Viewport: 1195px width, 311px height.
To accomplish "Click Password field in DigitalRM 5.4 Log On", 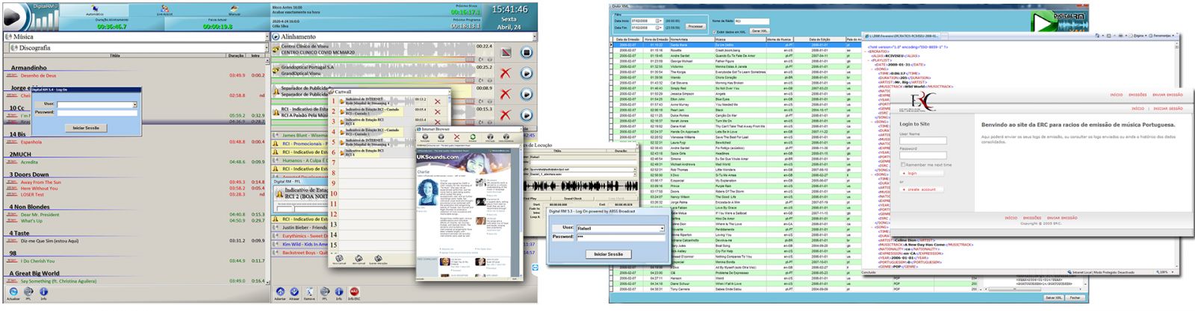I will tap(97, 112).
